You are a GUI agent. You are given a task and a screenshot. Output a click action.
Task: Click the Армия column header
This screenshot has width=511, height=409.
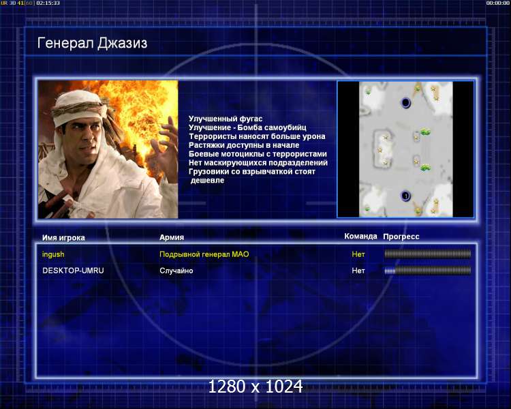[172, 237]
